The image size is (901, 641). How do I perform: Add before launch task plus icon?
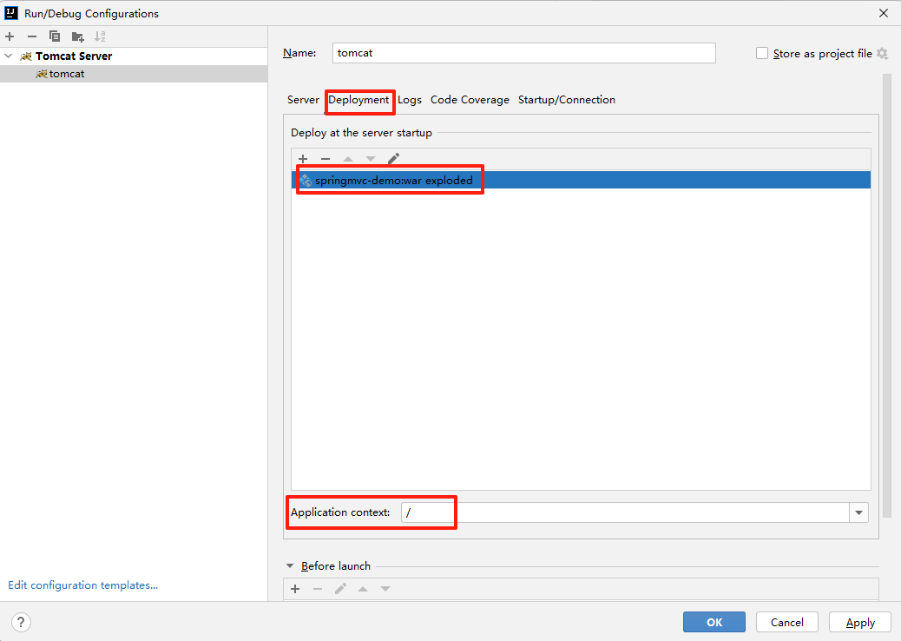point(295,589)
